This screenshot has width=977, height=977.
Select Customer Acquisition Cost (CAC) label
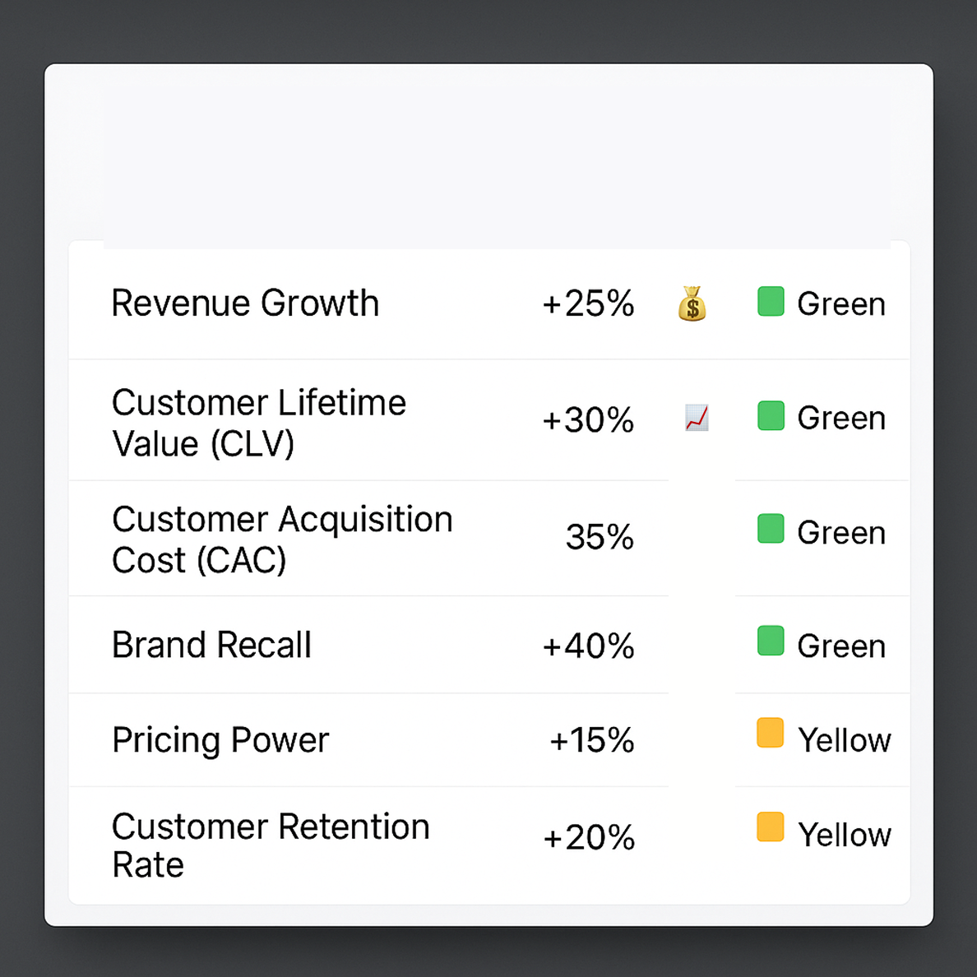[282, 539]
